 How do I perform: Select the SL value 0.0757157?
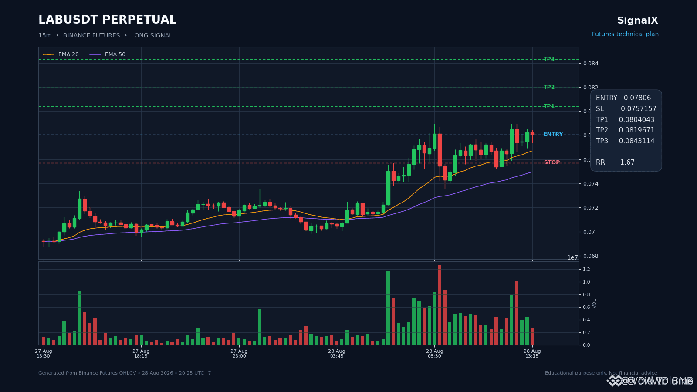point(639,109)
